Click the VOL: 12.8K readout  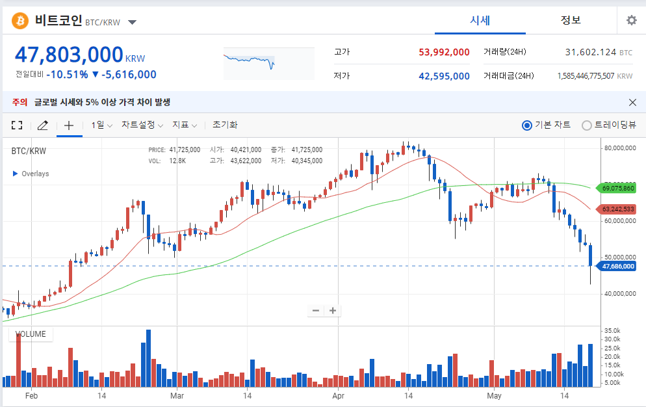[167, 161]
